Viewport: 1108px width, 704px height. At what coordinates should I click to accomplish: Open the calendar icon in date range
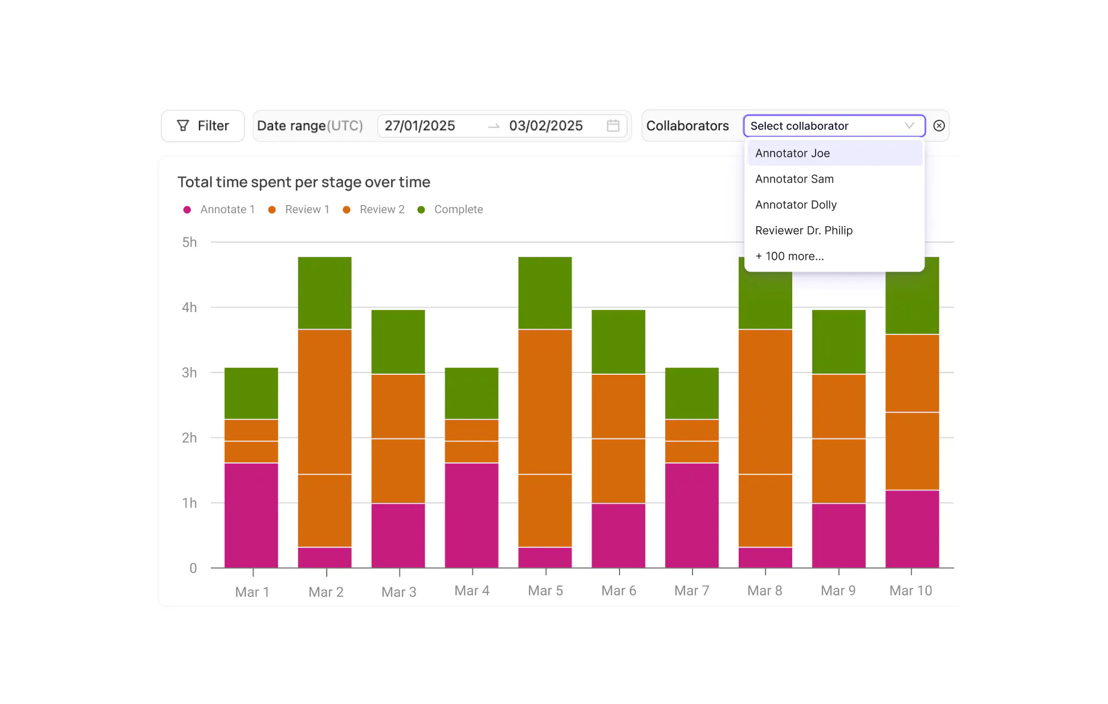click(613, 126)
